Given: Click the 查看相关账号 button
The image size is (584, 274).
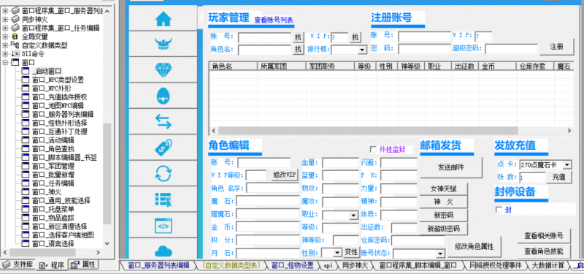Looking at the screenshot, I should tap(544, 235).
